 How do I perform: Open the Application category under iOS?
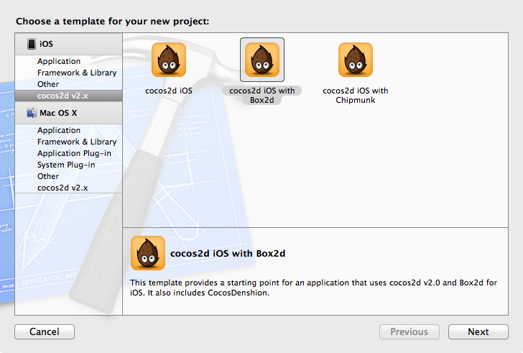coord(59,61)
